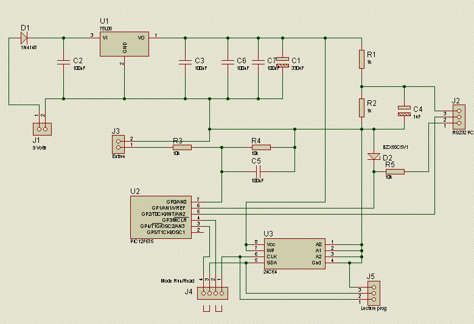The width and height of the screenshot is (474, 324).
Task: Select capacitor C7 symbol
Action: [x=259, y=62]
